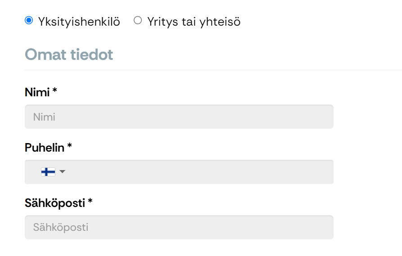Click the bold Puhelin field label

(45, 148)
